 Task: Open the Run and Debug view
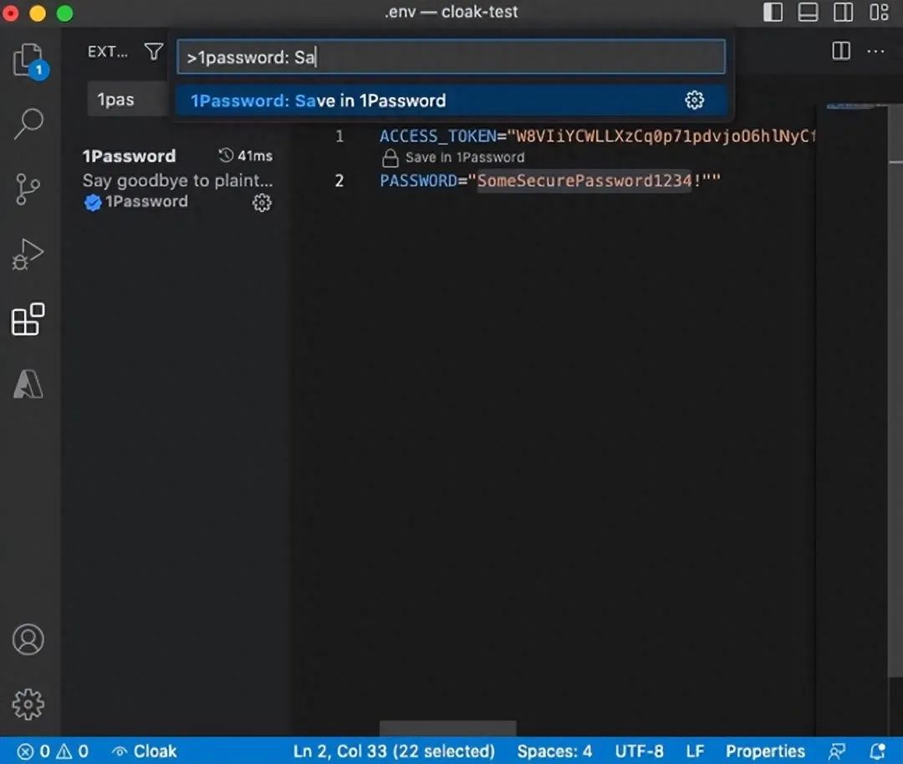(28, 254)
